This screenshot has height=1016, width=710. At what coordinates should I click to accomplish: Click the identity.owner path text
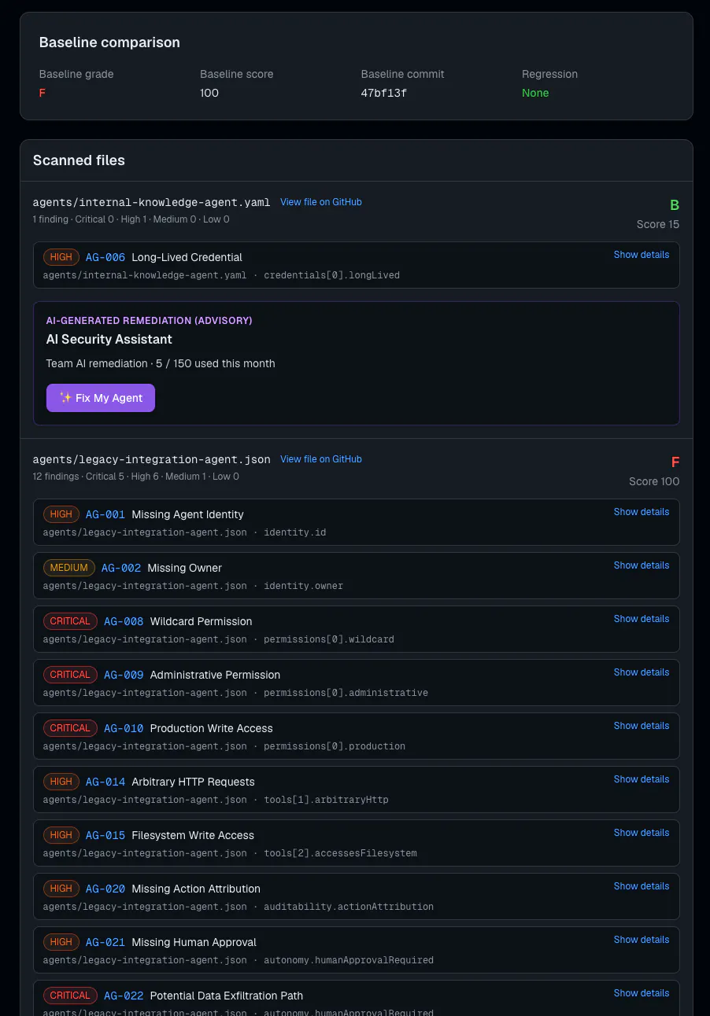304,586
